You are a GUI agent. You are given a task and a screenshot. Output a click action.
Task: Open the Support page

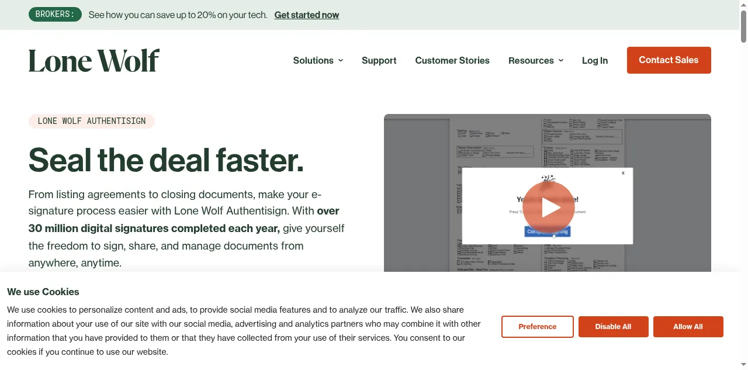pos(379,60)
